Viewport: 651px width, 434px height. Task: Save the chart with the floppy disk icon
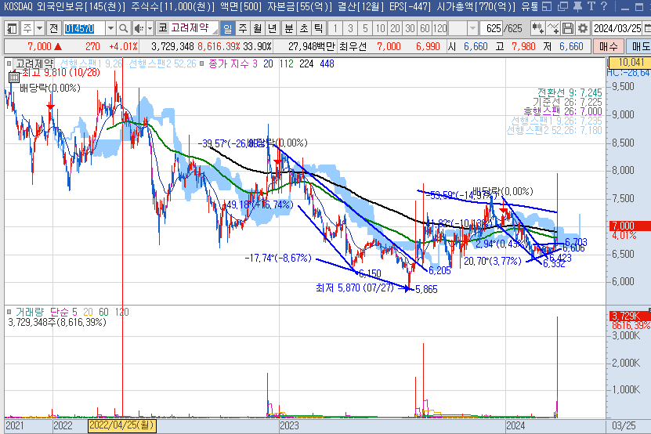coord(567,28)
